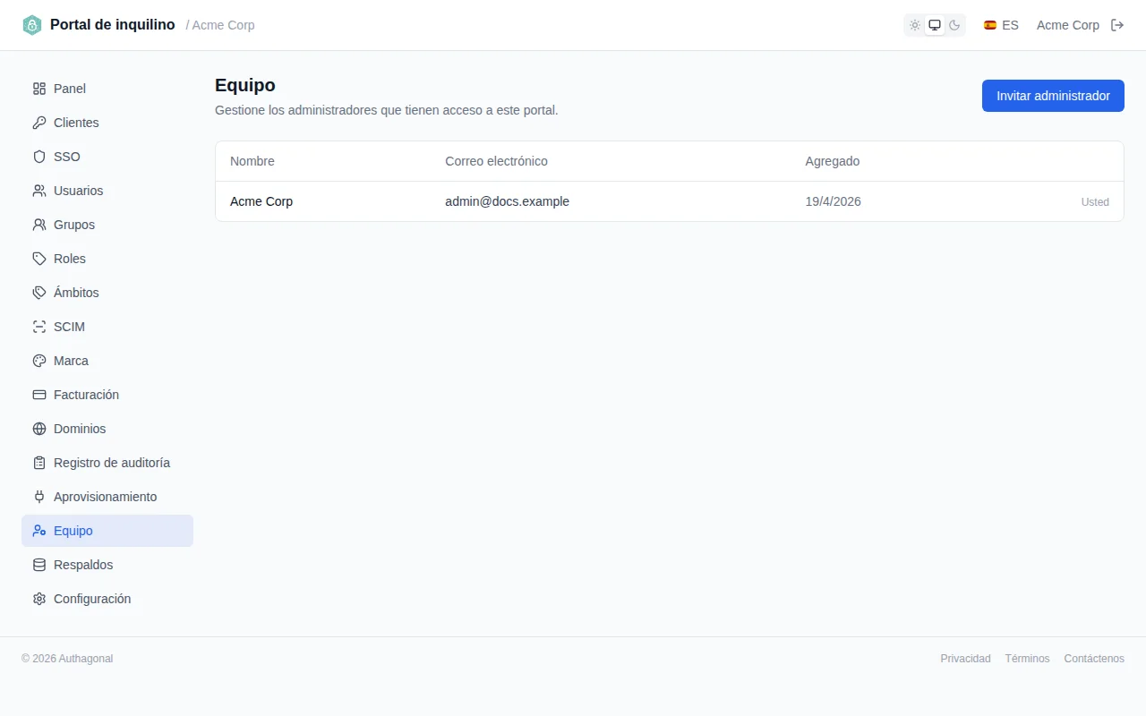Click the clipboard icon beside Registro de auditoría
This screenshot has height=716, width=1146.
coord(39,463)
